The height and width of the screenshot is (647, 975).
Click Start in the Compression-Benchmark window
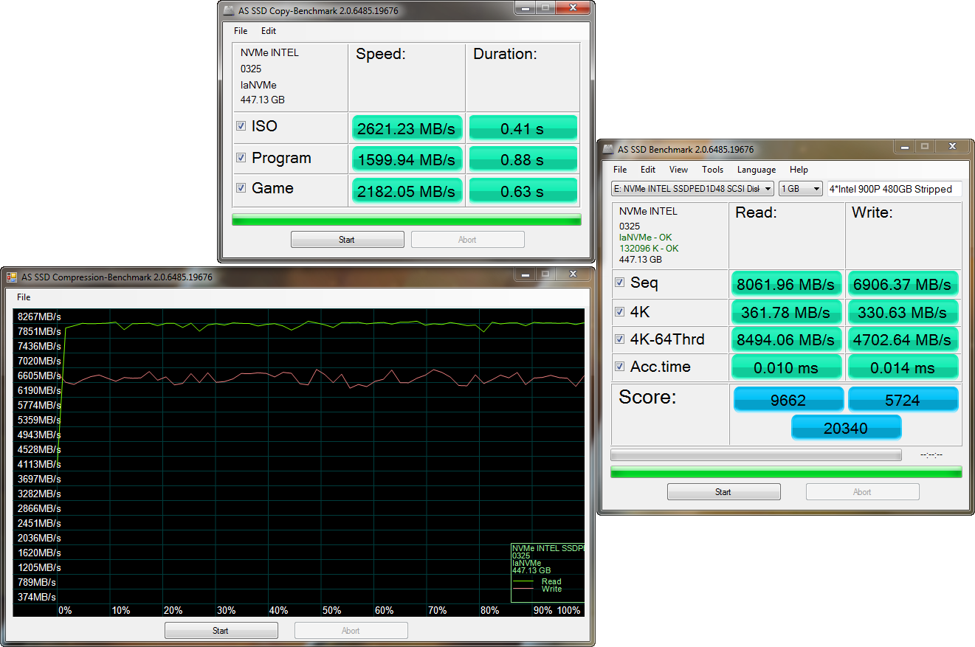pyautogui.click(x=221, y=631)
